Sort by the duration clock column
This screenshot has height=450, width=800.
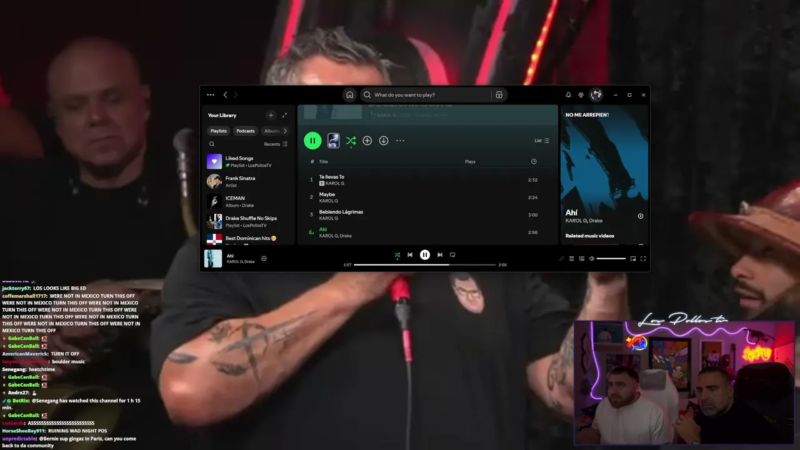pyautogui.click(x=534, y=162)
